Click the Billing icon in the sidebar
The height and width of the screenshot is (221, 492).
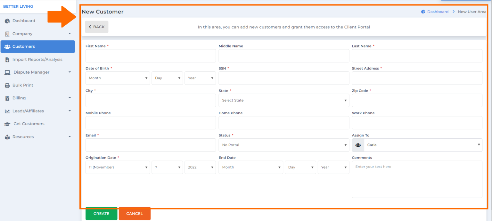(x=7, y=98)
